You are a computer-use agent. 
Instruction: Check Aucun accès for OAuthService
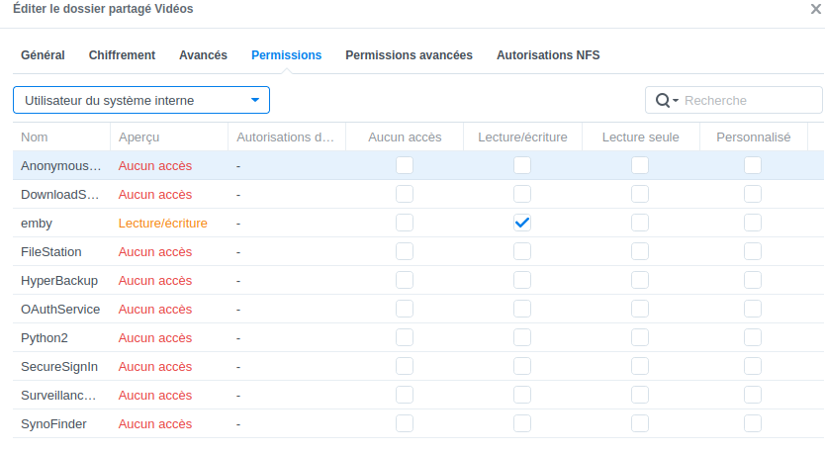point(405,309)
